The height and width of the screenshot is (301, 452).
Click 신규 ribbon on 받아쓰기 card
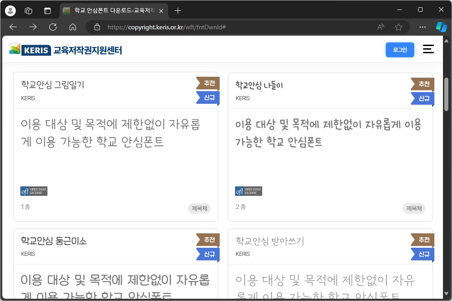[423, 254]
